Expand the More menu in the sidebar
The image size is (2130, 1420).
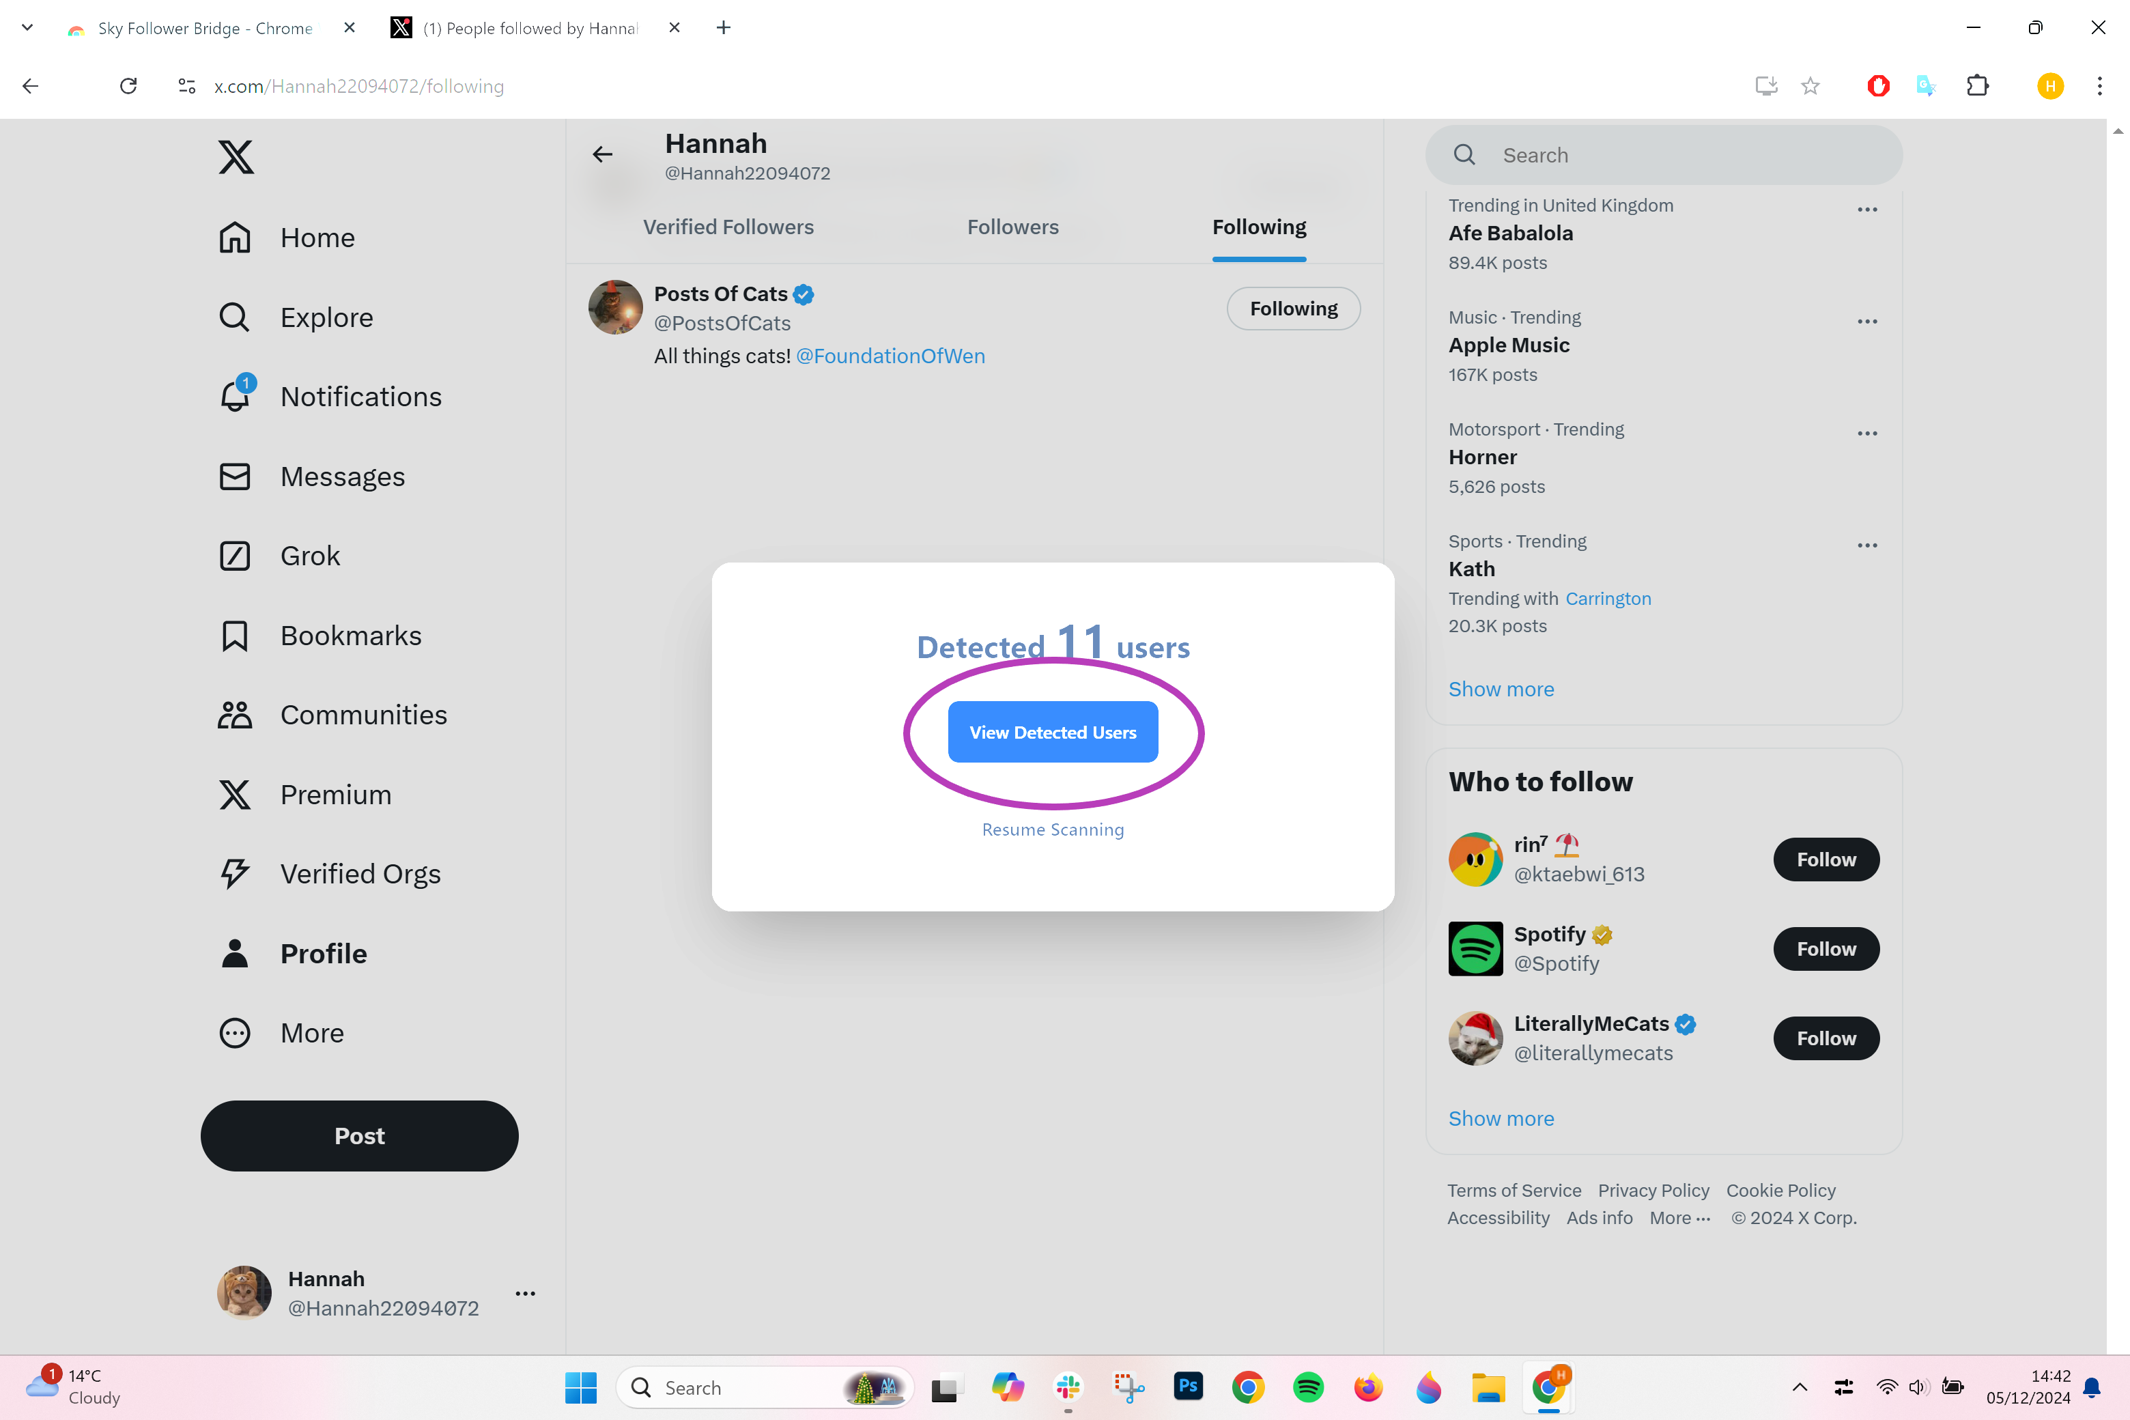(281, 1034)
